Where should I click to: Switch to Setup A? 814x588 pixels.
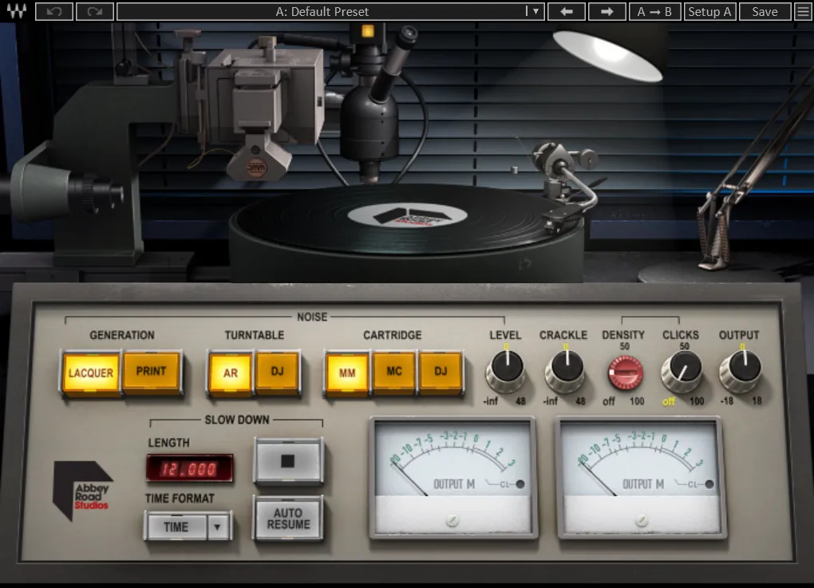(709, 12)
